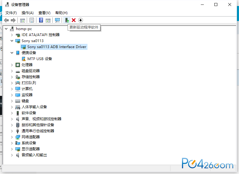Collapse the homp-pc root node

click(x=6, y=29)
